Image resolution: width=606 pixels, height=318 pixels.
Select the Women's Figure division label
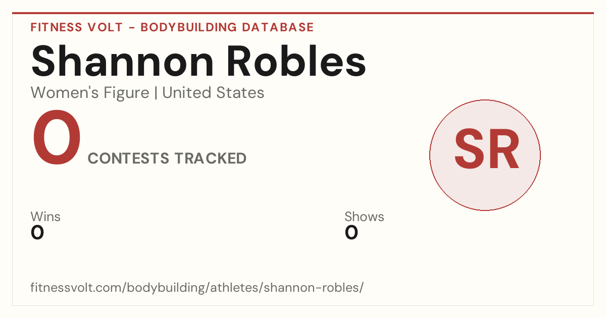(x=90, y=93)
